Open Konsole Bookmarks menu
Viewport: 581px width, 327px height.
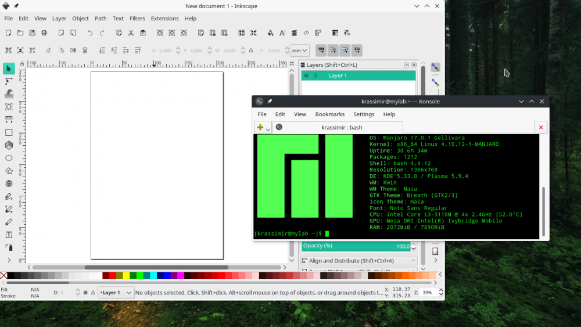330,114
